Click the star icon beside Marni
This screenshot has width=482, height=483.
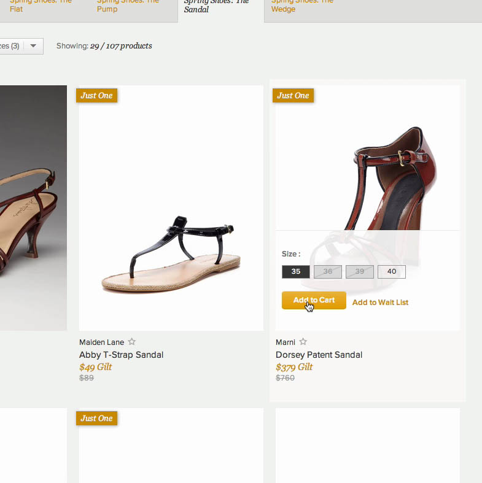coord(303,342)
